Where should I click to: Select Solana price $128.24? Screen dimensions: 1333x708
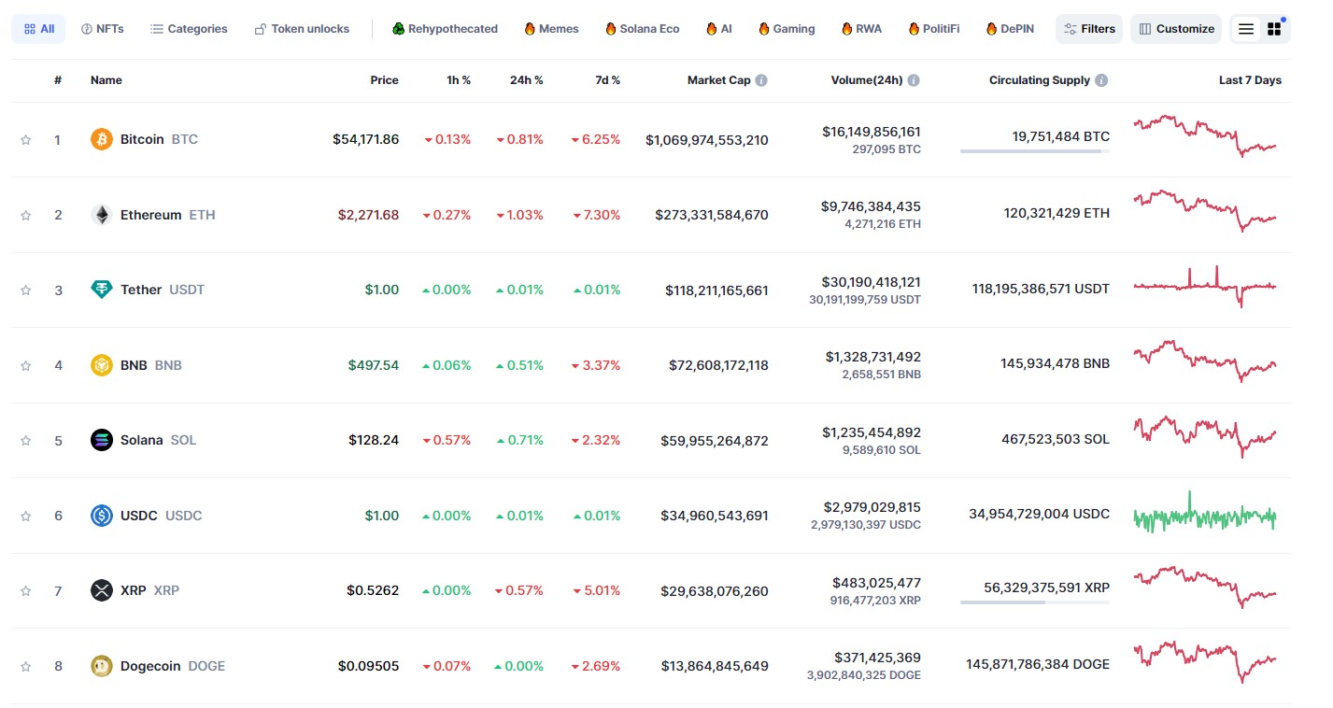click(x=374, y=440)
